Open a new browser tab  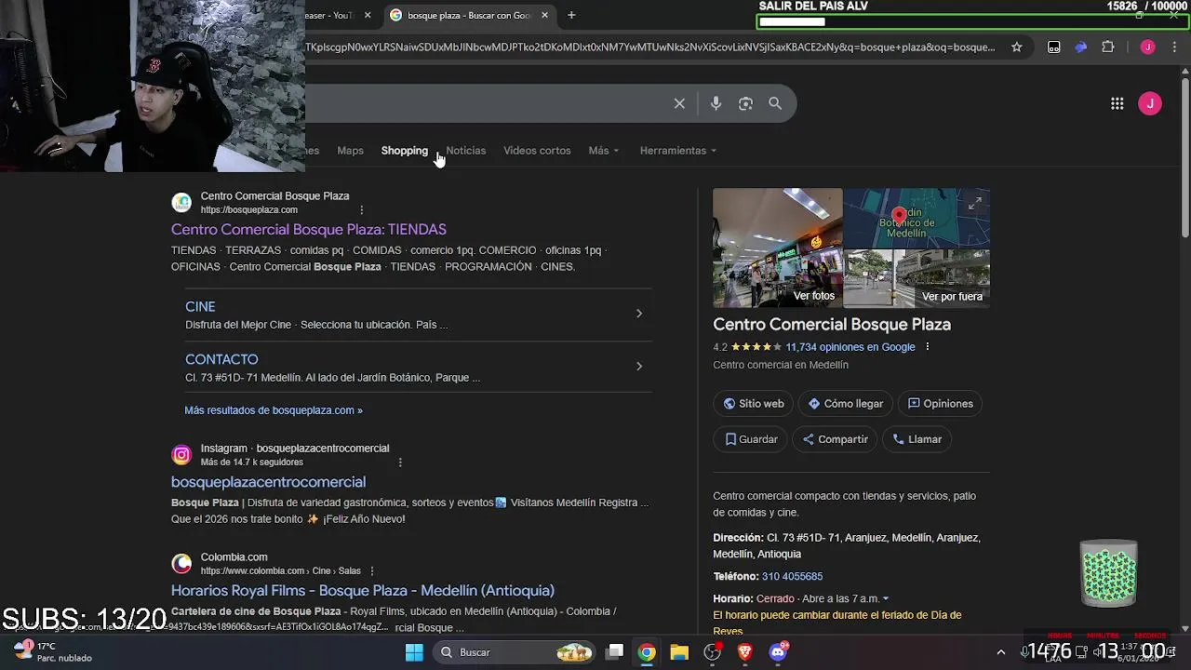tap(571, 15)
